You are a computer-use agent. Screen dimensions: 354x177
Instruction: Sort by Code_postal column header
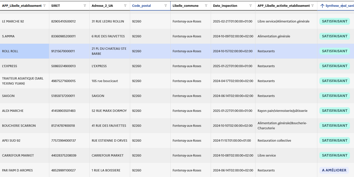[141, 6]
